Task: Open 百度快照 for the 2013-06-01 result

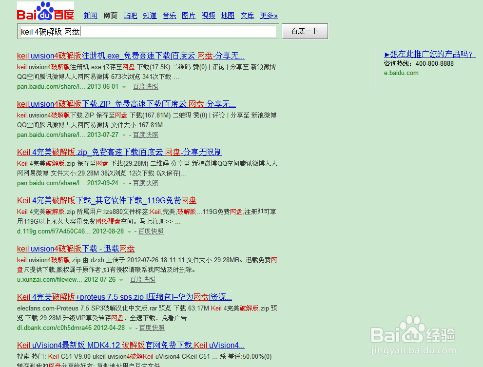Action: (x=145, y=87)
